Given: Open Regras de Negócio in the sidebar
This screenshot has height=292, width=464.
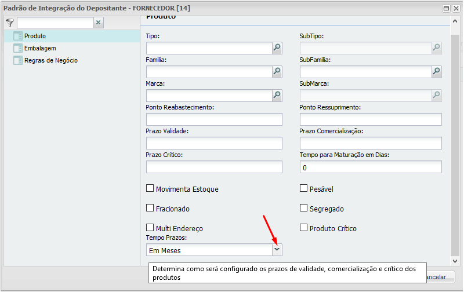Looking at the screenshot, I should pyautogui.click(x=50, y=60).
